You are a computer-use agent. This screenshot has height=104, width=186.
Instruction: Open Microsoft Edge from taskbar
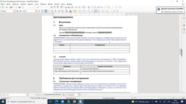[x=56, y=102]
